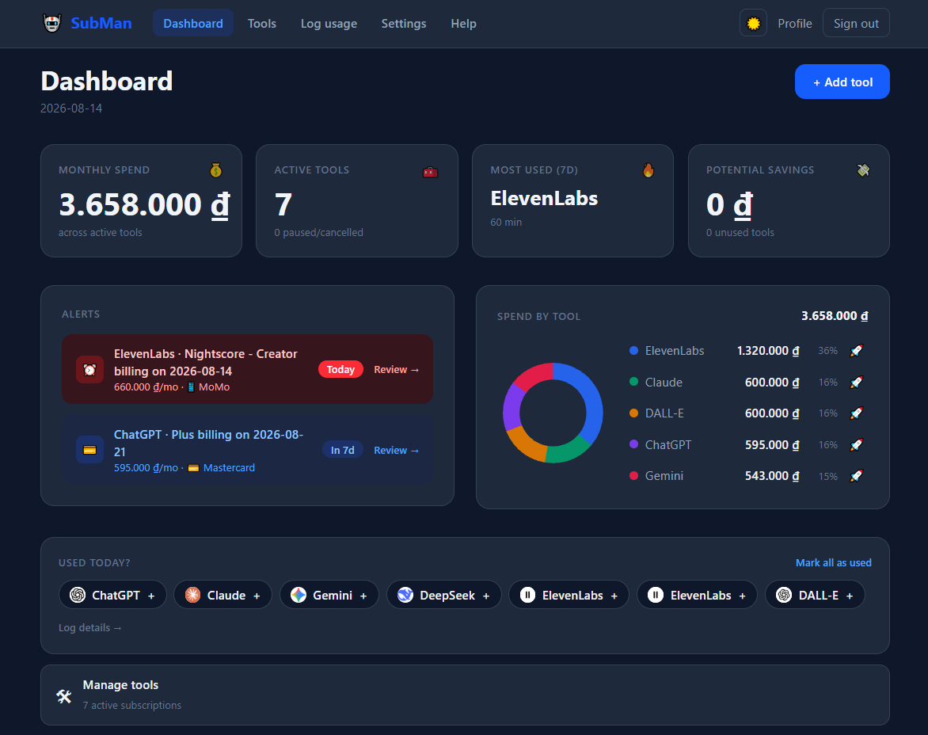Click the fire icon on Most Used card
Viewport: 928px width, 735px height.
pyautogui.click(x=648, y=170)
